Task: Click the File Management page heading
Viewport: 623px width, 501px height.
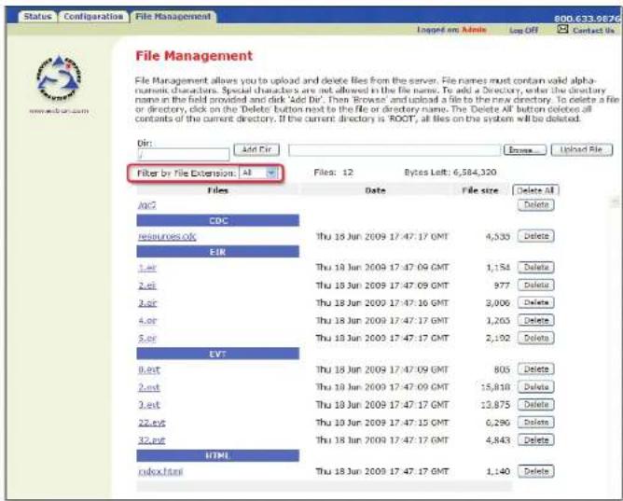Action: (x=194, y=56)
